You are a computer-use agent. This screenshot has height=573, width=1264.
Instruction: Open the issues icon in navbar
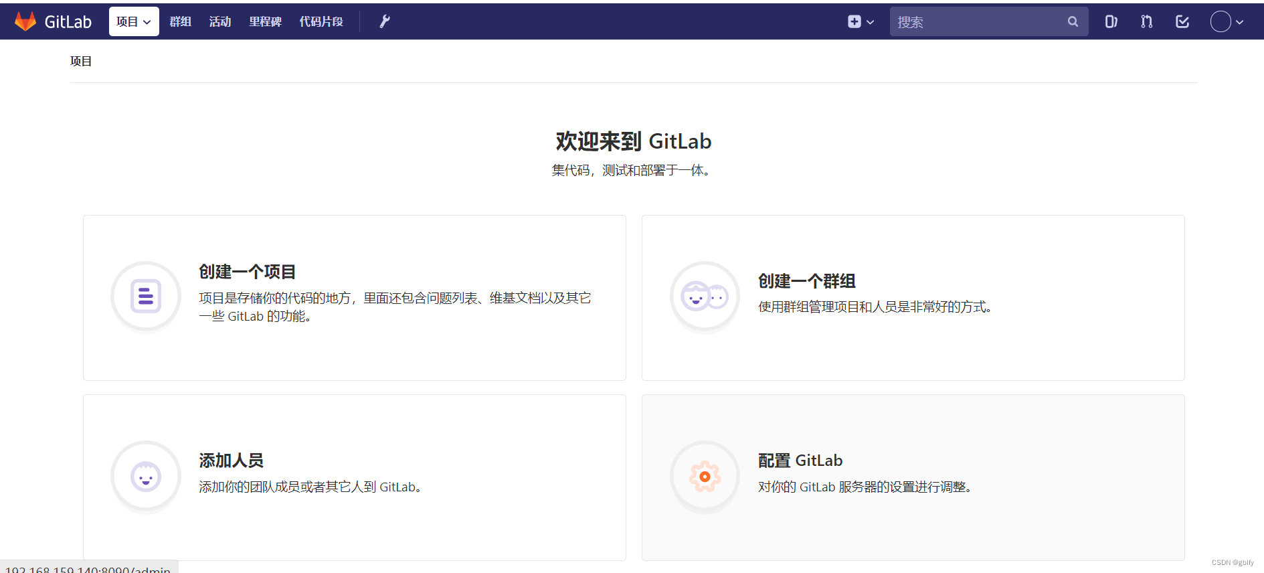pos(1111,21)
